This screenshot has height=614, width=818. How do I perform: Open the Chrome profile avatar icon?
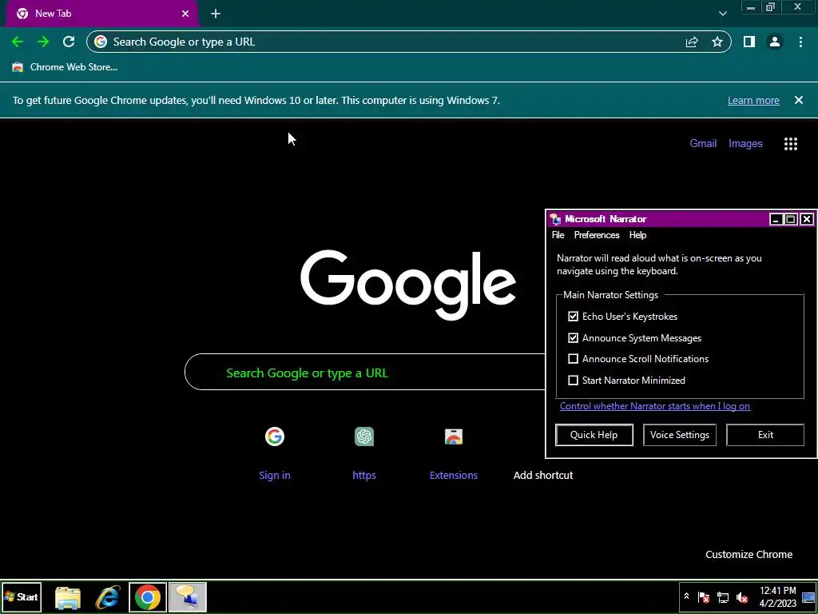pyautogui.click(x=775, y=42)
